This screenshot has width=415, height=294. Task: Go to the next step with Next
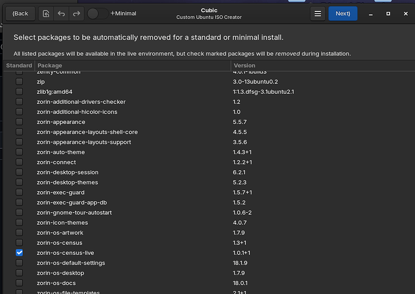pyautogui.click(x=343, y=13)
